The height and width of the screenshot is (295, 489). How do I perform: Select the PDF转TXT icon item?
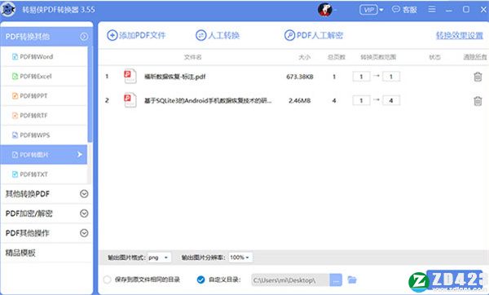(15, 174)
